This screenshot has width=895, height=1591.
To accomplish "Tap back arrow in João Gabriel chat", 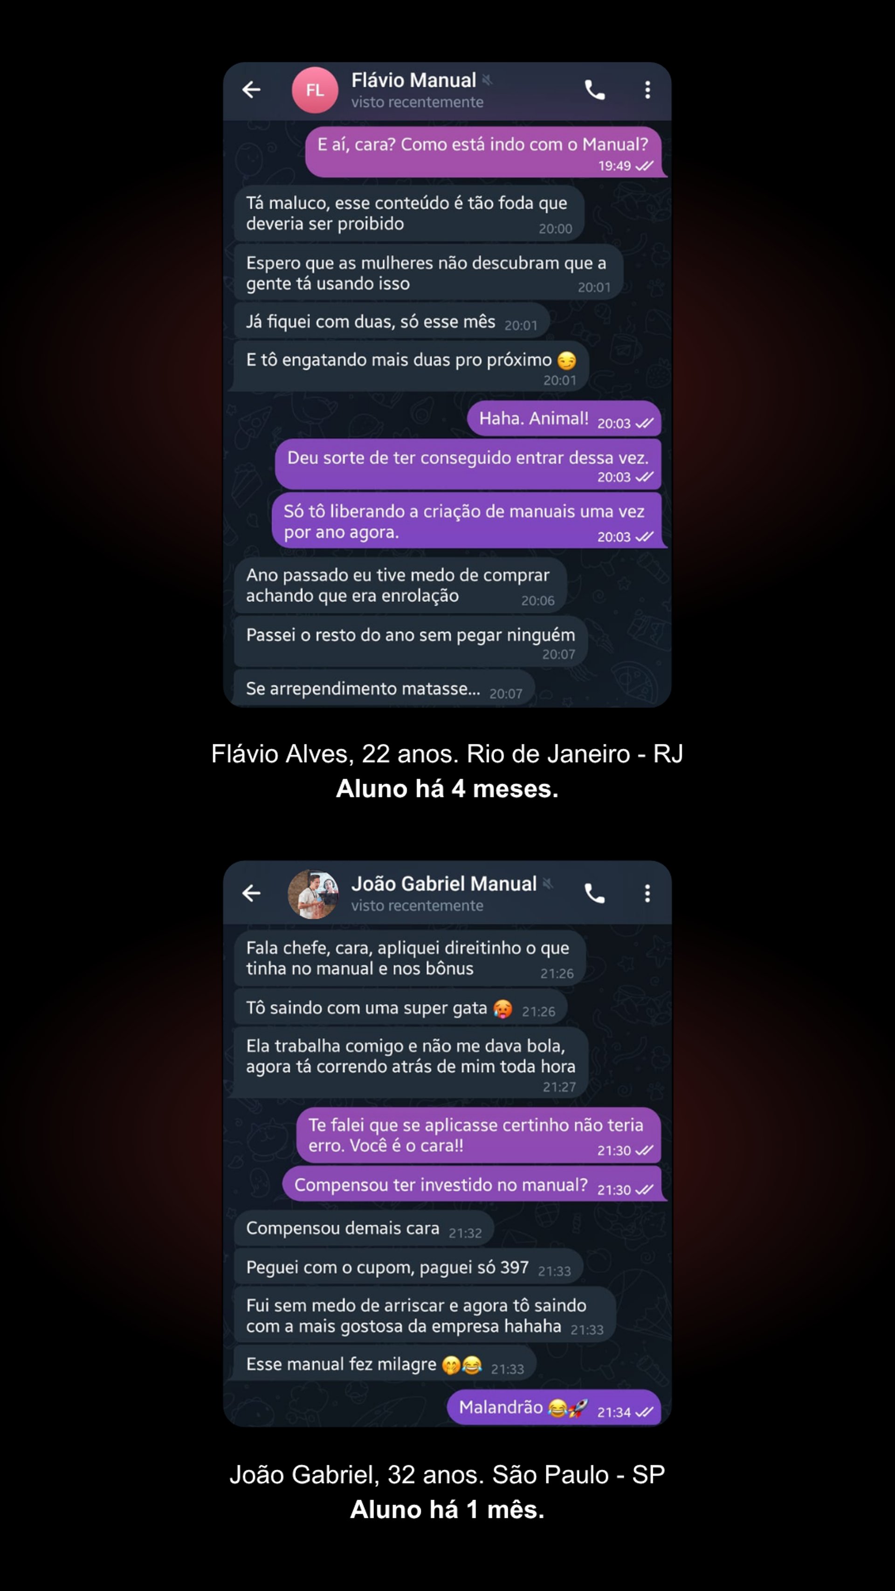I will (251, 893).
